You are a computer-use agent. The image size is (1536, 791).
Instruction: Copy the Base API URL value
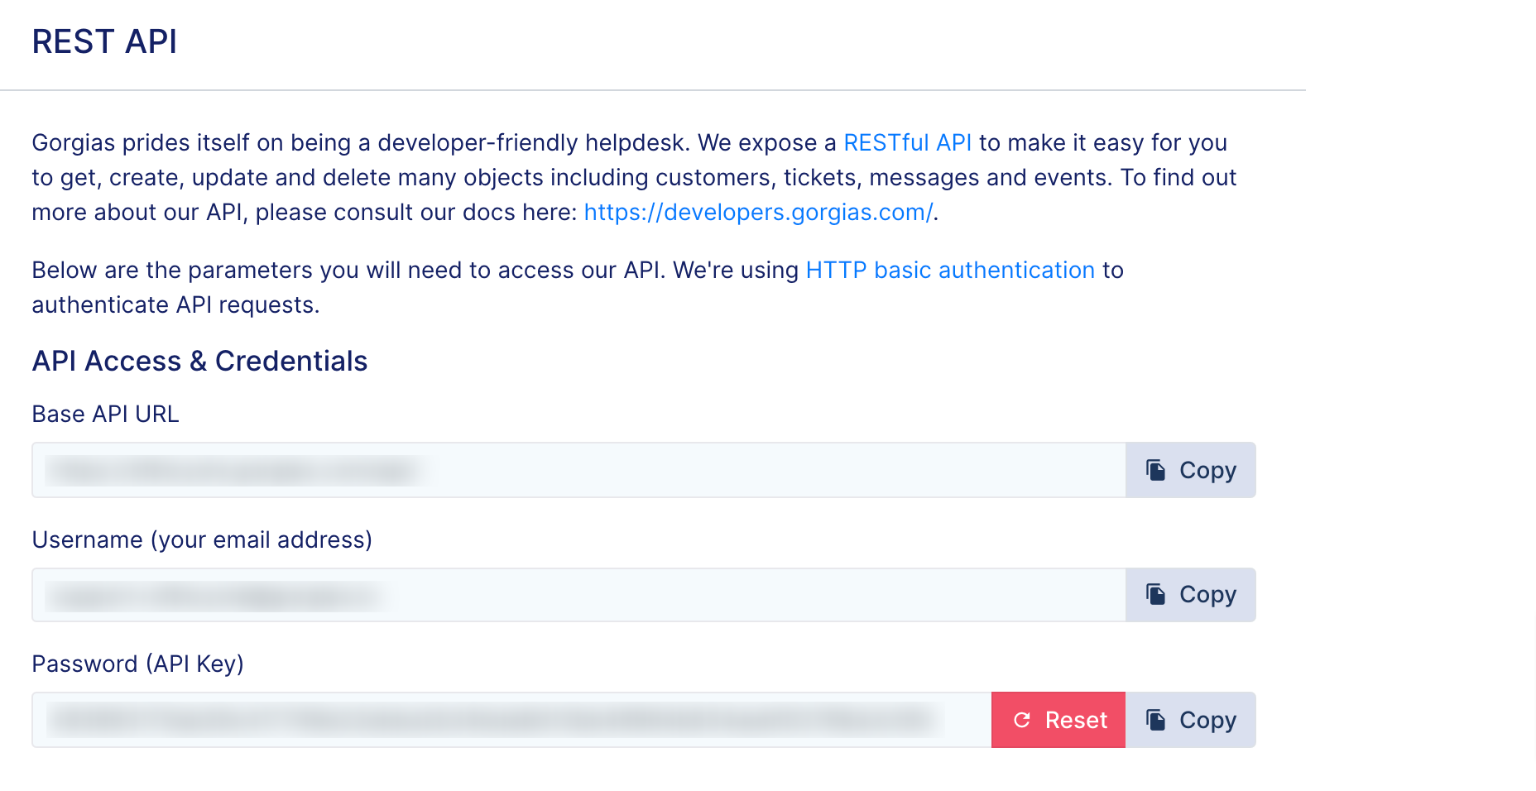(x=1190, y=470)
